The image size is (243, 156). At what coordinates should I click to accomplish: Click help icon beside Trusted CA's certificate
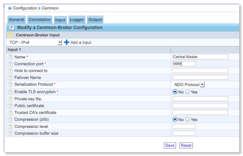click(10, 113)
